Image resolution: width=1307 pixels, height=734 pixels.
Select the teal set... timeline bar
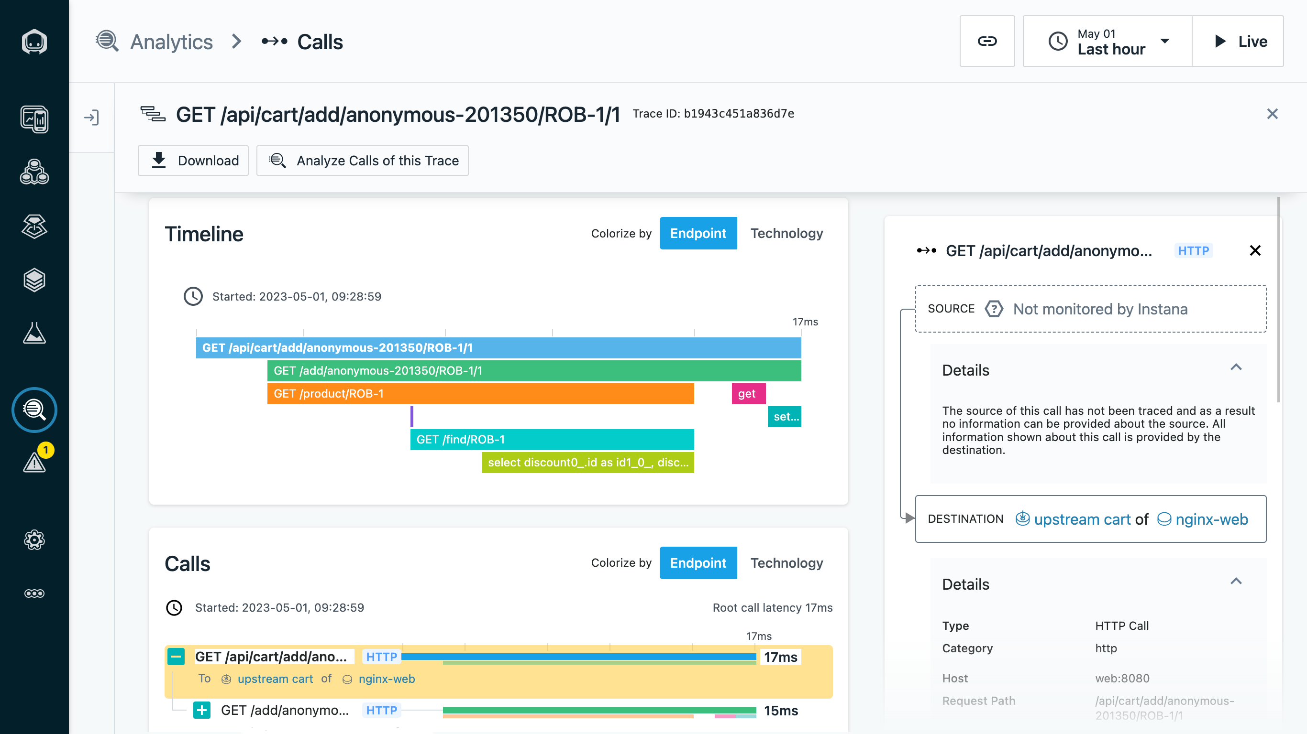click(x=785, y=417)
